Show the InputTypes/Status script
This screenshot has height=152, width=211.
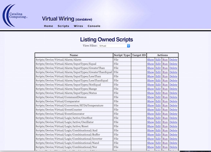click(151, 93)
